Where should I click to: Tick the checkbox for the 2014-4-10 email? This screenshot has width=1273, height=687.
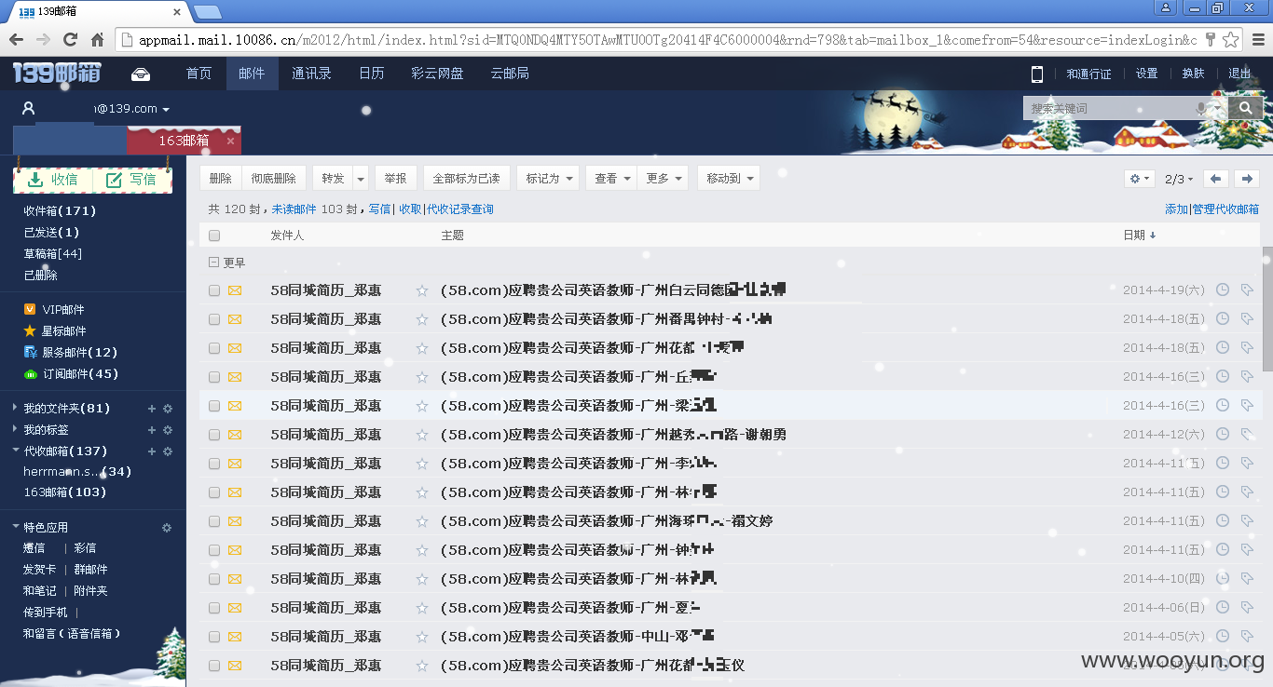coord(214,579)
